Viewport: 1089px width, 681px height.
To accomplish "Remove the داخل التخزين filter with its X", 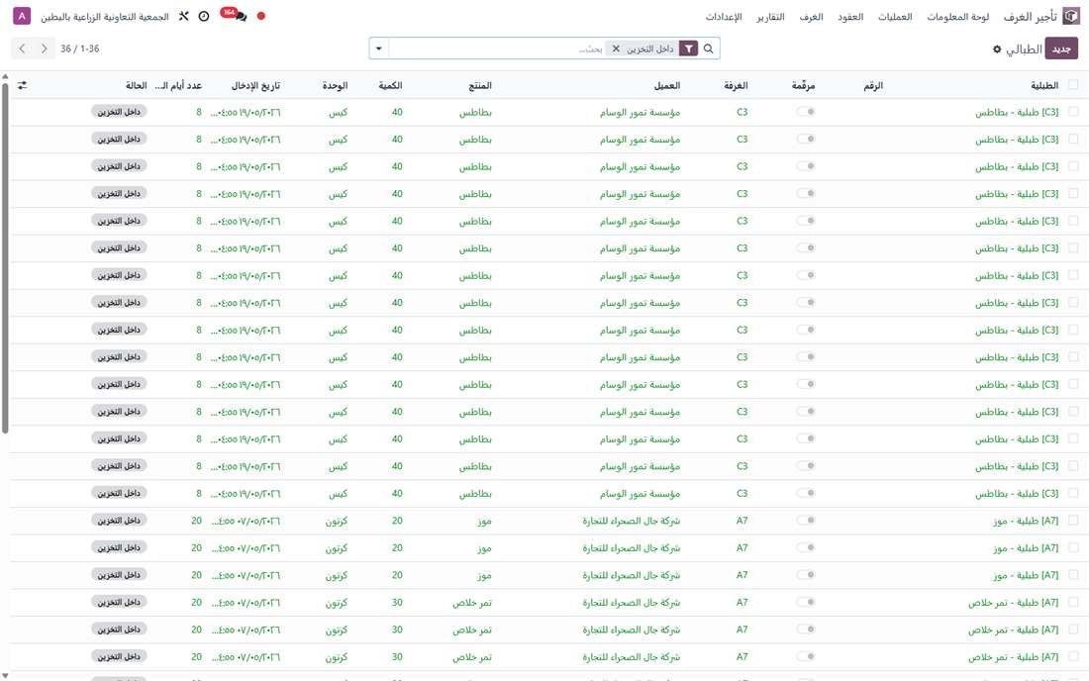I will click(x=616, y=49).
